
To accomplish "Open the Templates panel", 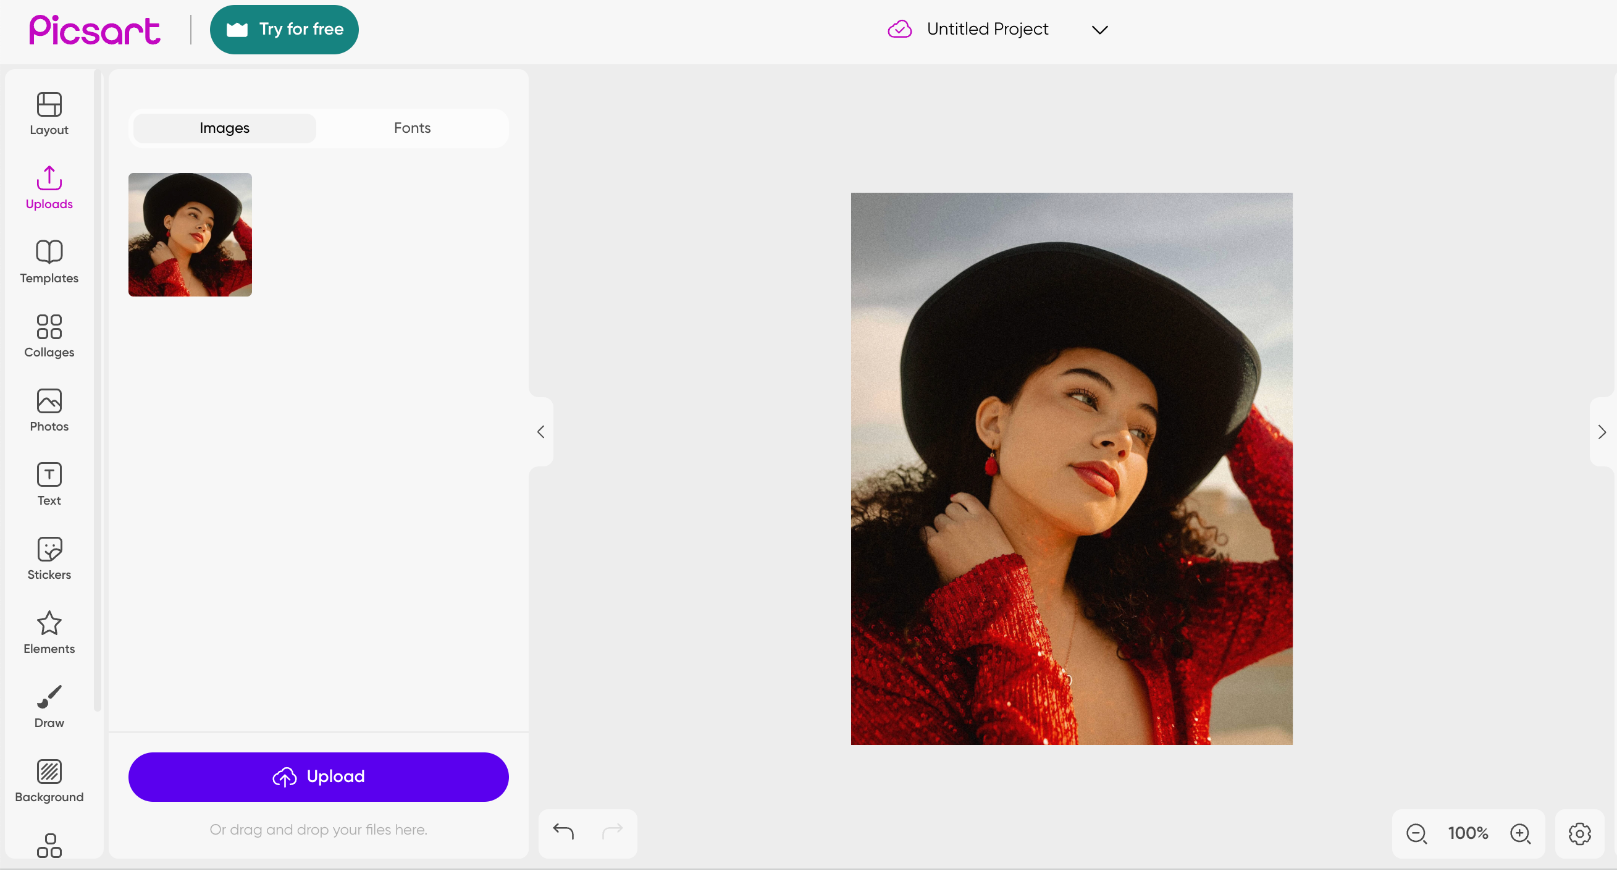I will click(x=49, y=262).
